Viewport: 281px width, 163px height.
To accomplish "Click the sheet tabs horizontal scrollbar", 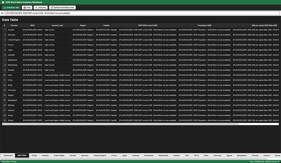I will (x=134, y=159).
